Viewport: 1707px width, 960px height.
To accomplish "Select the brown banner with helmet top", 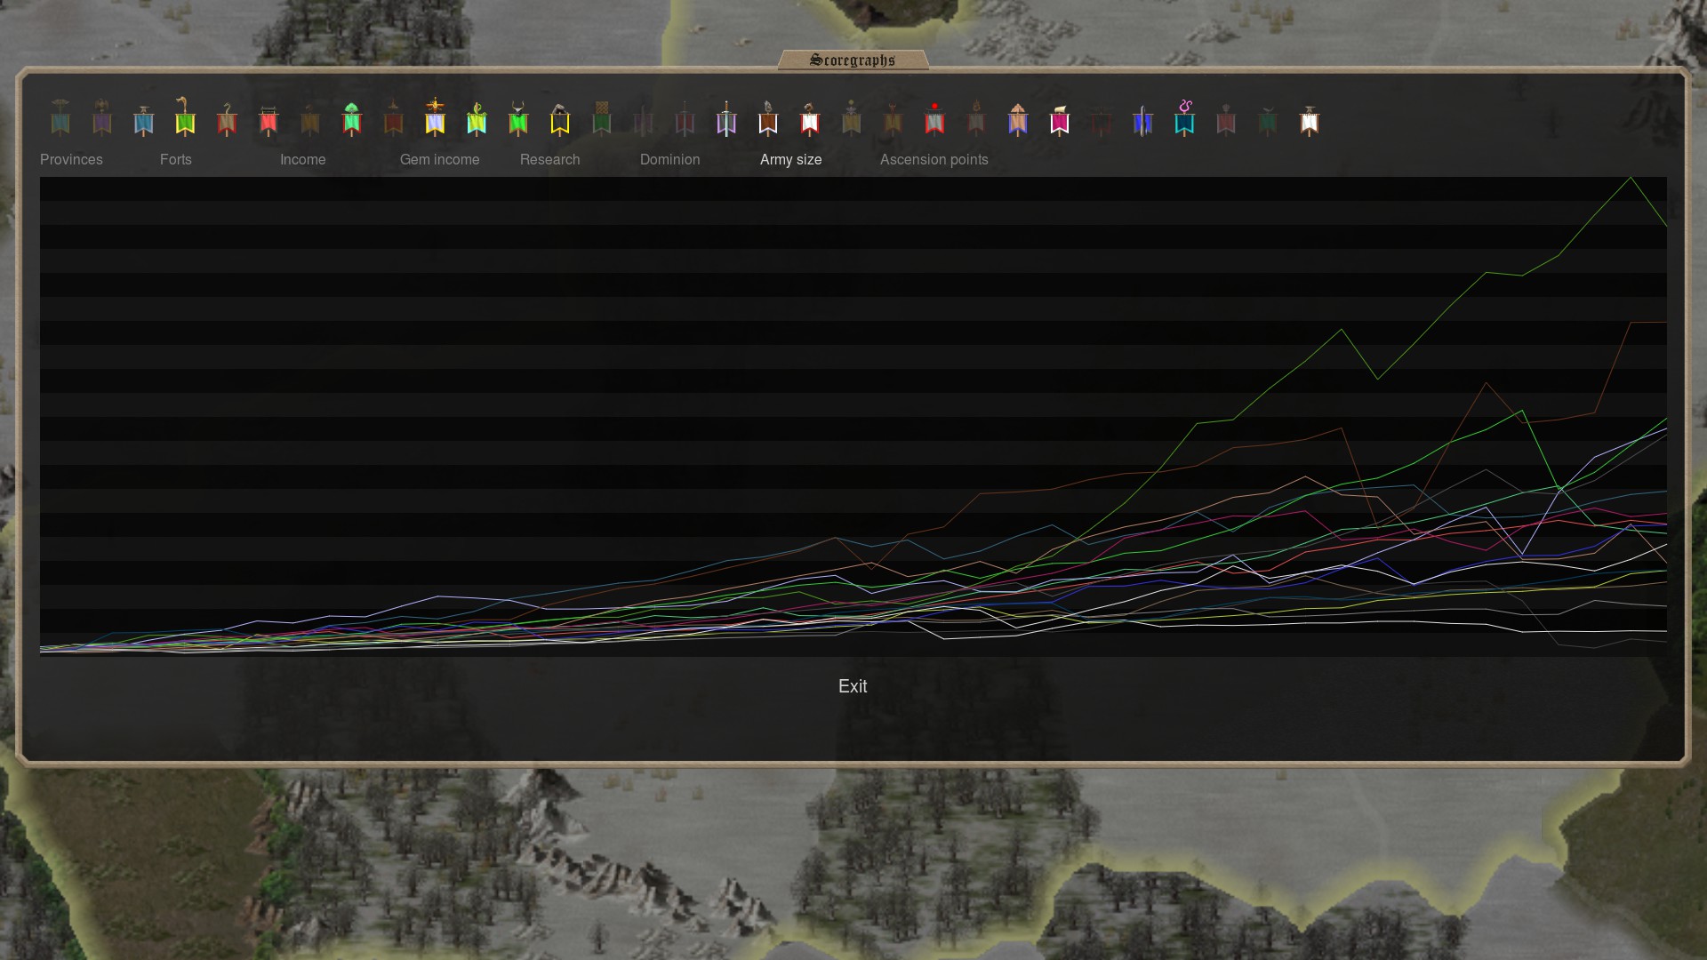I will [x=768, y=117].
